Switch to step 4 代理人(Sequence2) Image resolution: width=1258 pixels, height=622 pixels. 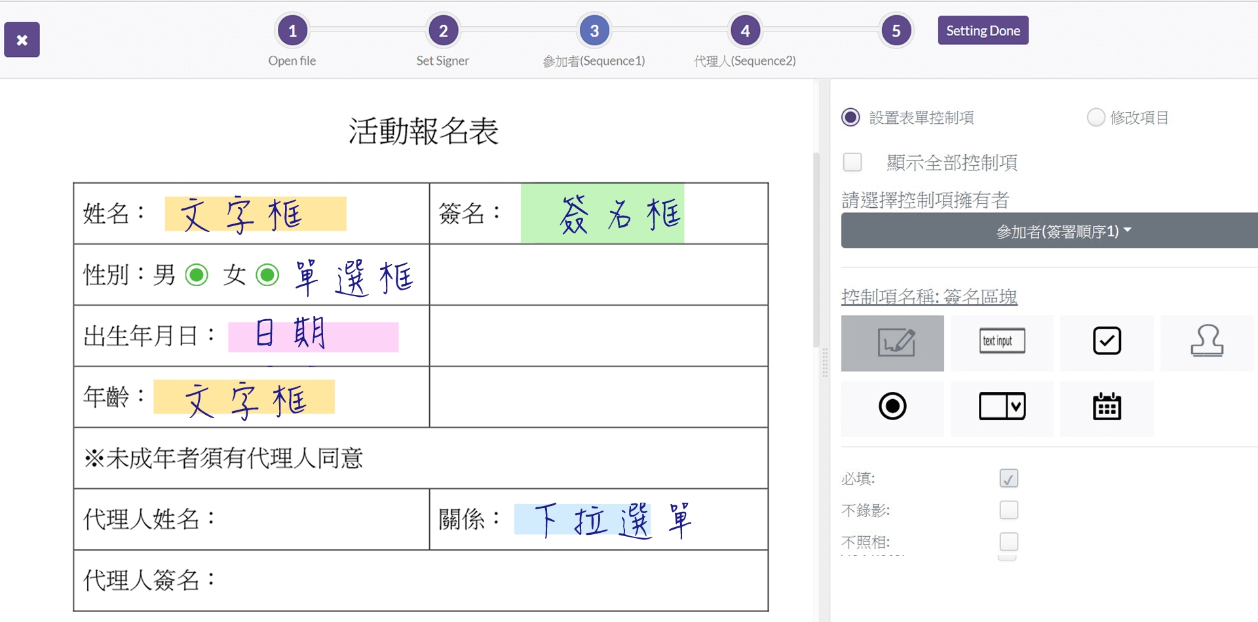(x=745, y=31)
